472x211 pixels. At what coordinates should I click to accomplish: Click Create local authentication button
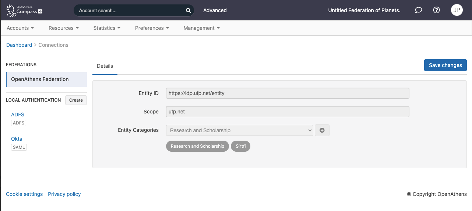(76, 100)
